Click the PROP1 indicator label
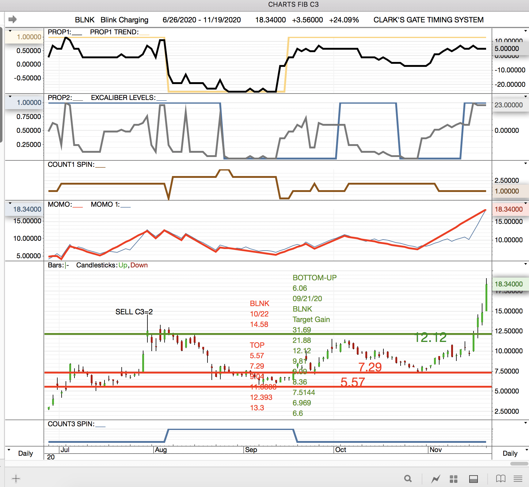 pyautogui.click(x=59, y=32)
